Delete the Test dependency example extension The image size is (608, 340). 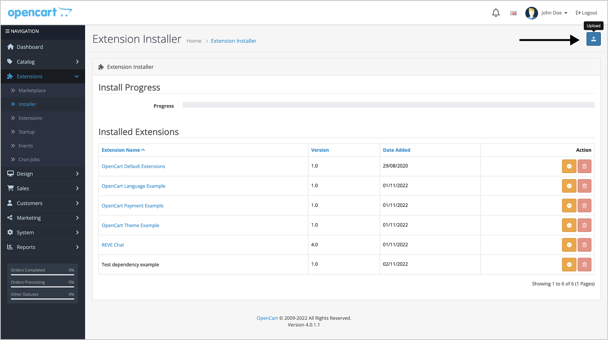coord(584,264)
